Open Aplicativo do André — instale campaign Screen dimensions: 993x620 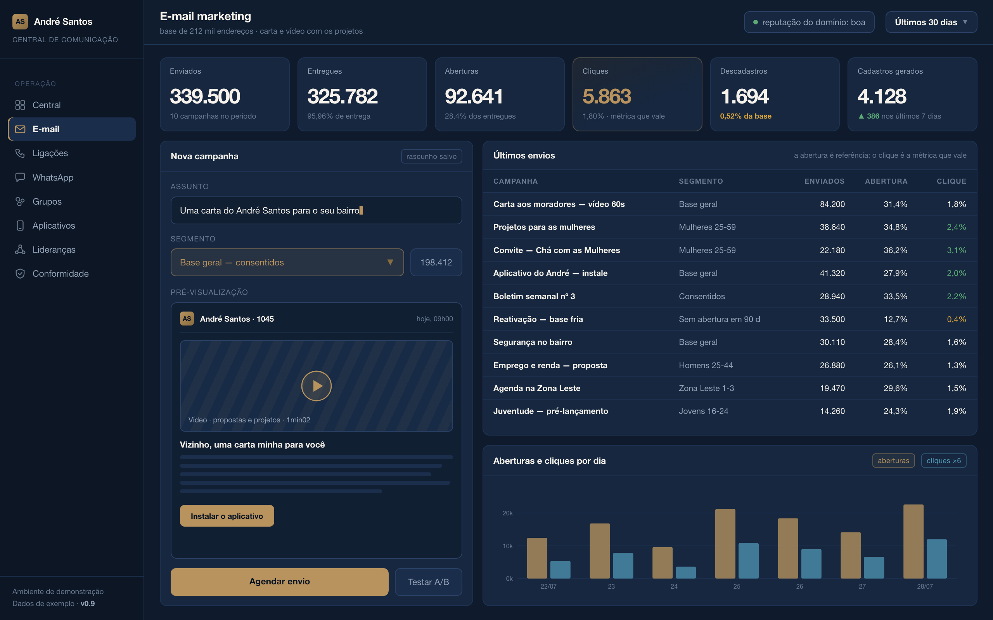click(x=730, y=273)
